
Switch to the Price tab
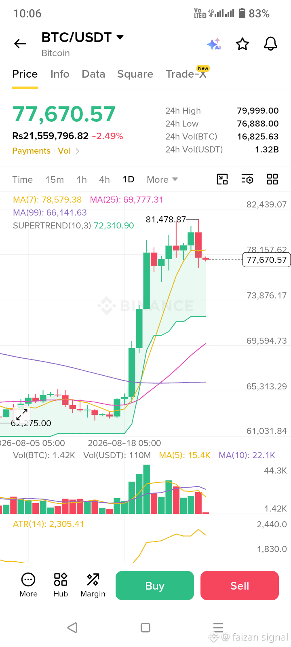coord(25,74)
